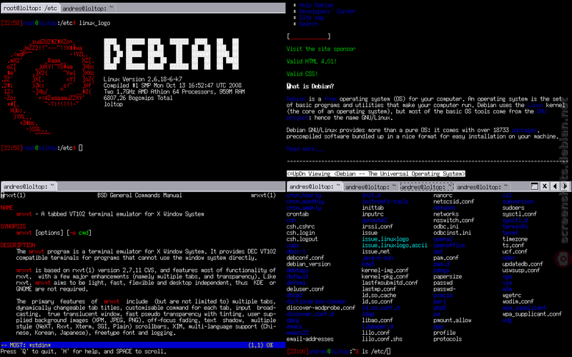This screenshot has width=572, height=357.
Task: Click the 'deluser.conf' file name
Action: [305, 289]
